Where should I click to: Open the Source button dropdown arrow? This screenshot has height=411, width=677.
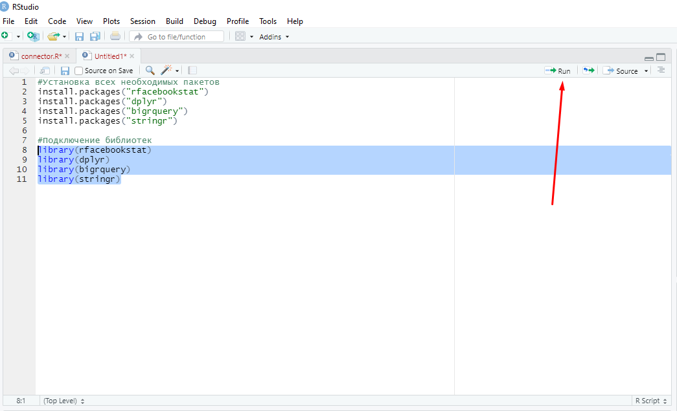pyautogui.click(x=647, y=71)
